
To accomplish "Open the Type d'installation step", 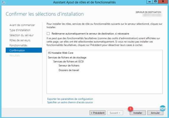I will tap(20, 30).
